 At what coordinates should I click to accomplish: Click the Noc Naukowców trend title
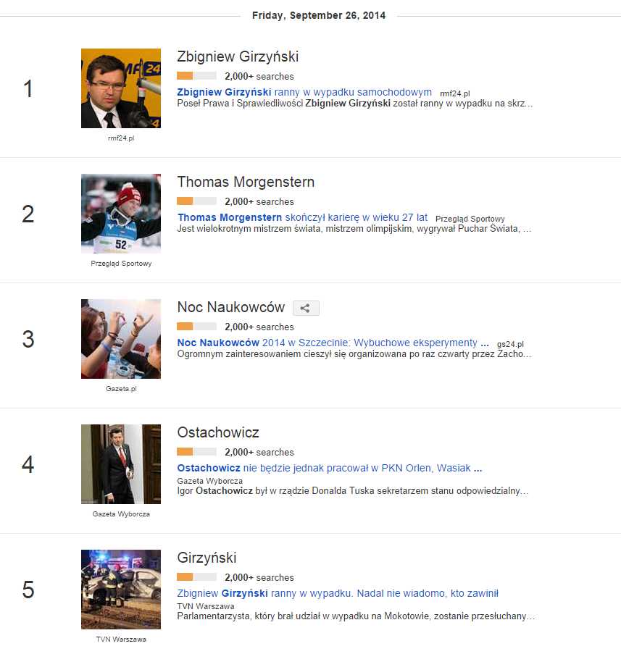pos(231,308)
